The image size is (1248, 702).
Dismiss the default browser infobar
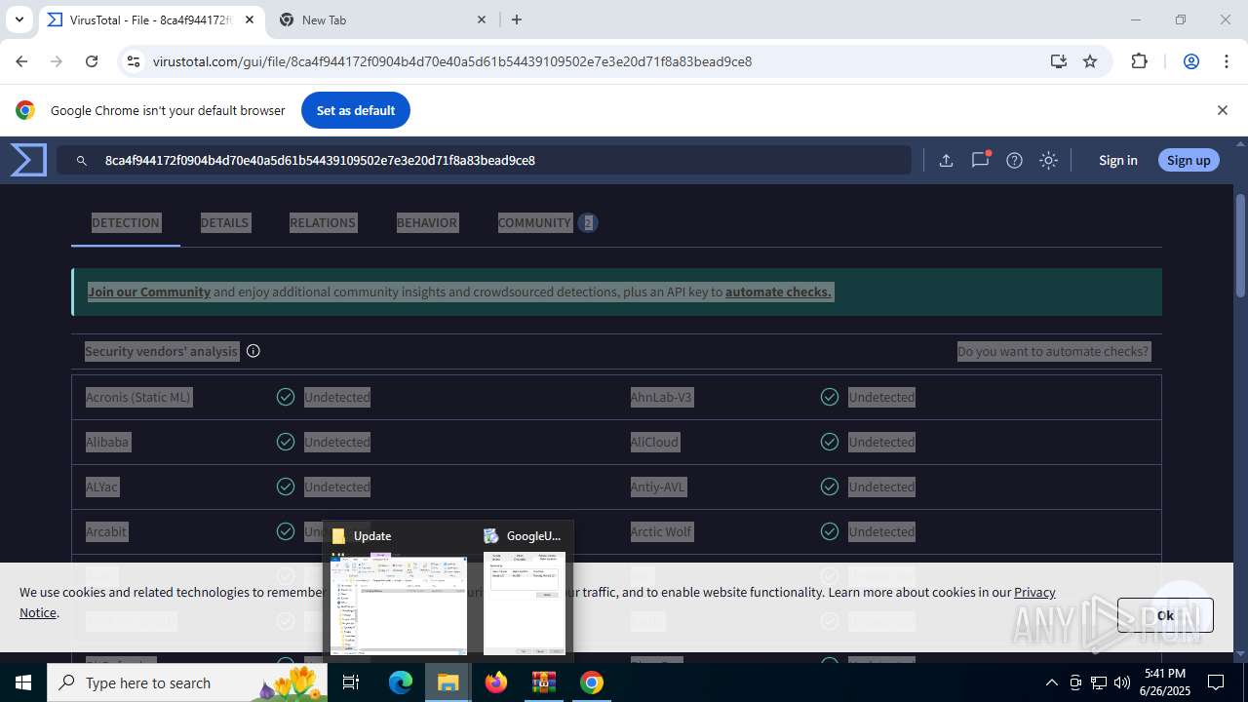click(x=1222, y=110)
